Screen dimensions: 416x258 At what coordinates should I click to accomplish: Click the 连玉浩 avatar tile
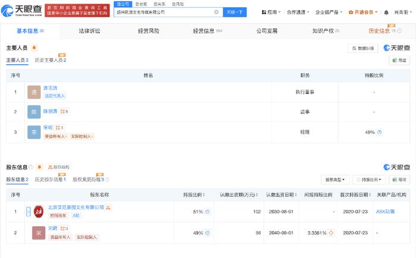click(x=34, y=92)
